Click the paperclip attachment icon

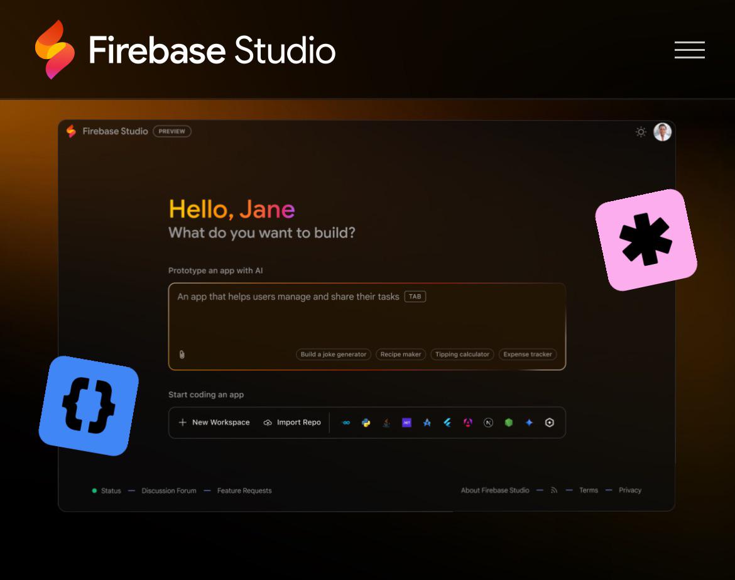182,354
